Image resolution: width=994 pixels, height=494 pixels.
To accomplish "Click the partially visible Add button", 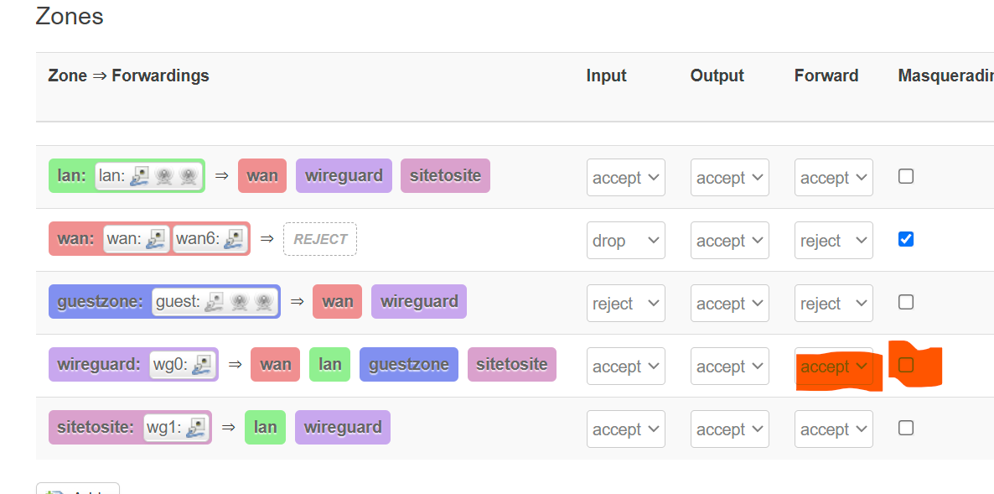I will (78, 489).
